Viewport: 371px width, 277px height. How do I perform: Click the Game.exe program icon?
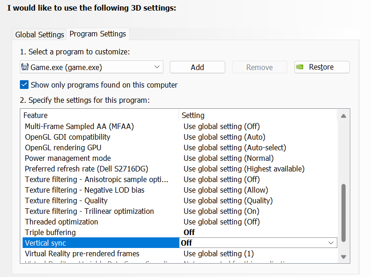[25, 67]
